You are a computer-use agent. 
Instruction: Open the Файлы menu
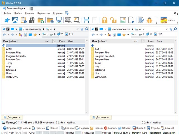coord(7,13)
